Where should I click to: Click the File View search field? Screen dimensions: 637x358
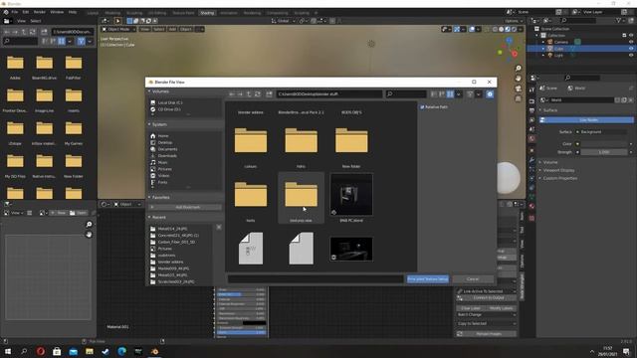[406, 94]
